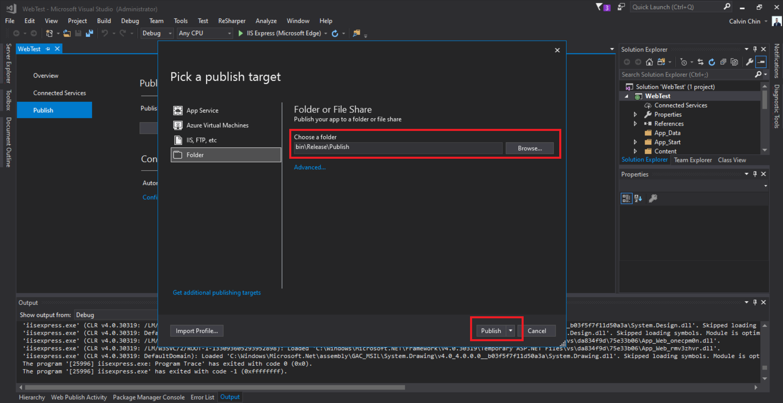The height and width of the screenshot is (403, 783).
Task: Close the WebTest document tab
Action: [57, 49]
